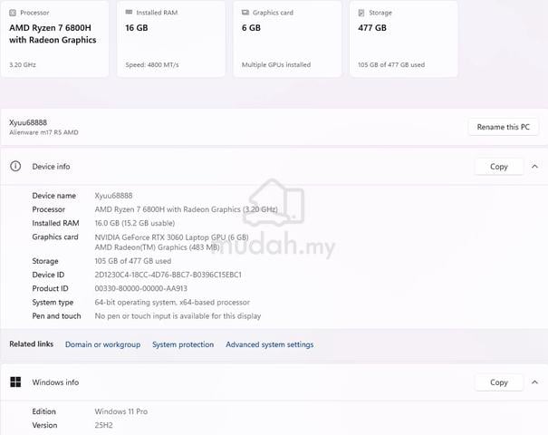Click the Rename this PC button
Viewport: 548px width, 435px height.
pos(504,127)
